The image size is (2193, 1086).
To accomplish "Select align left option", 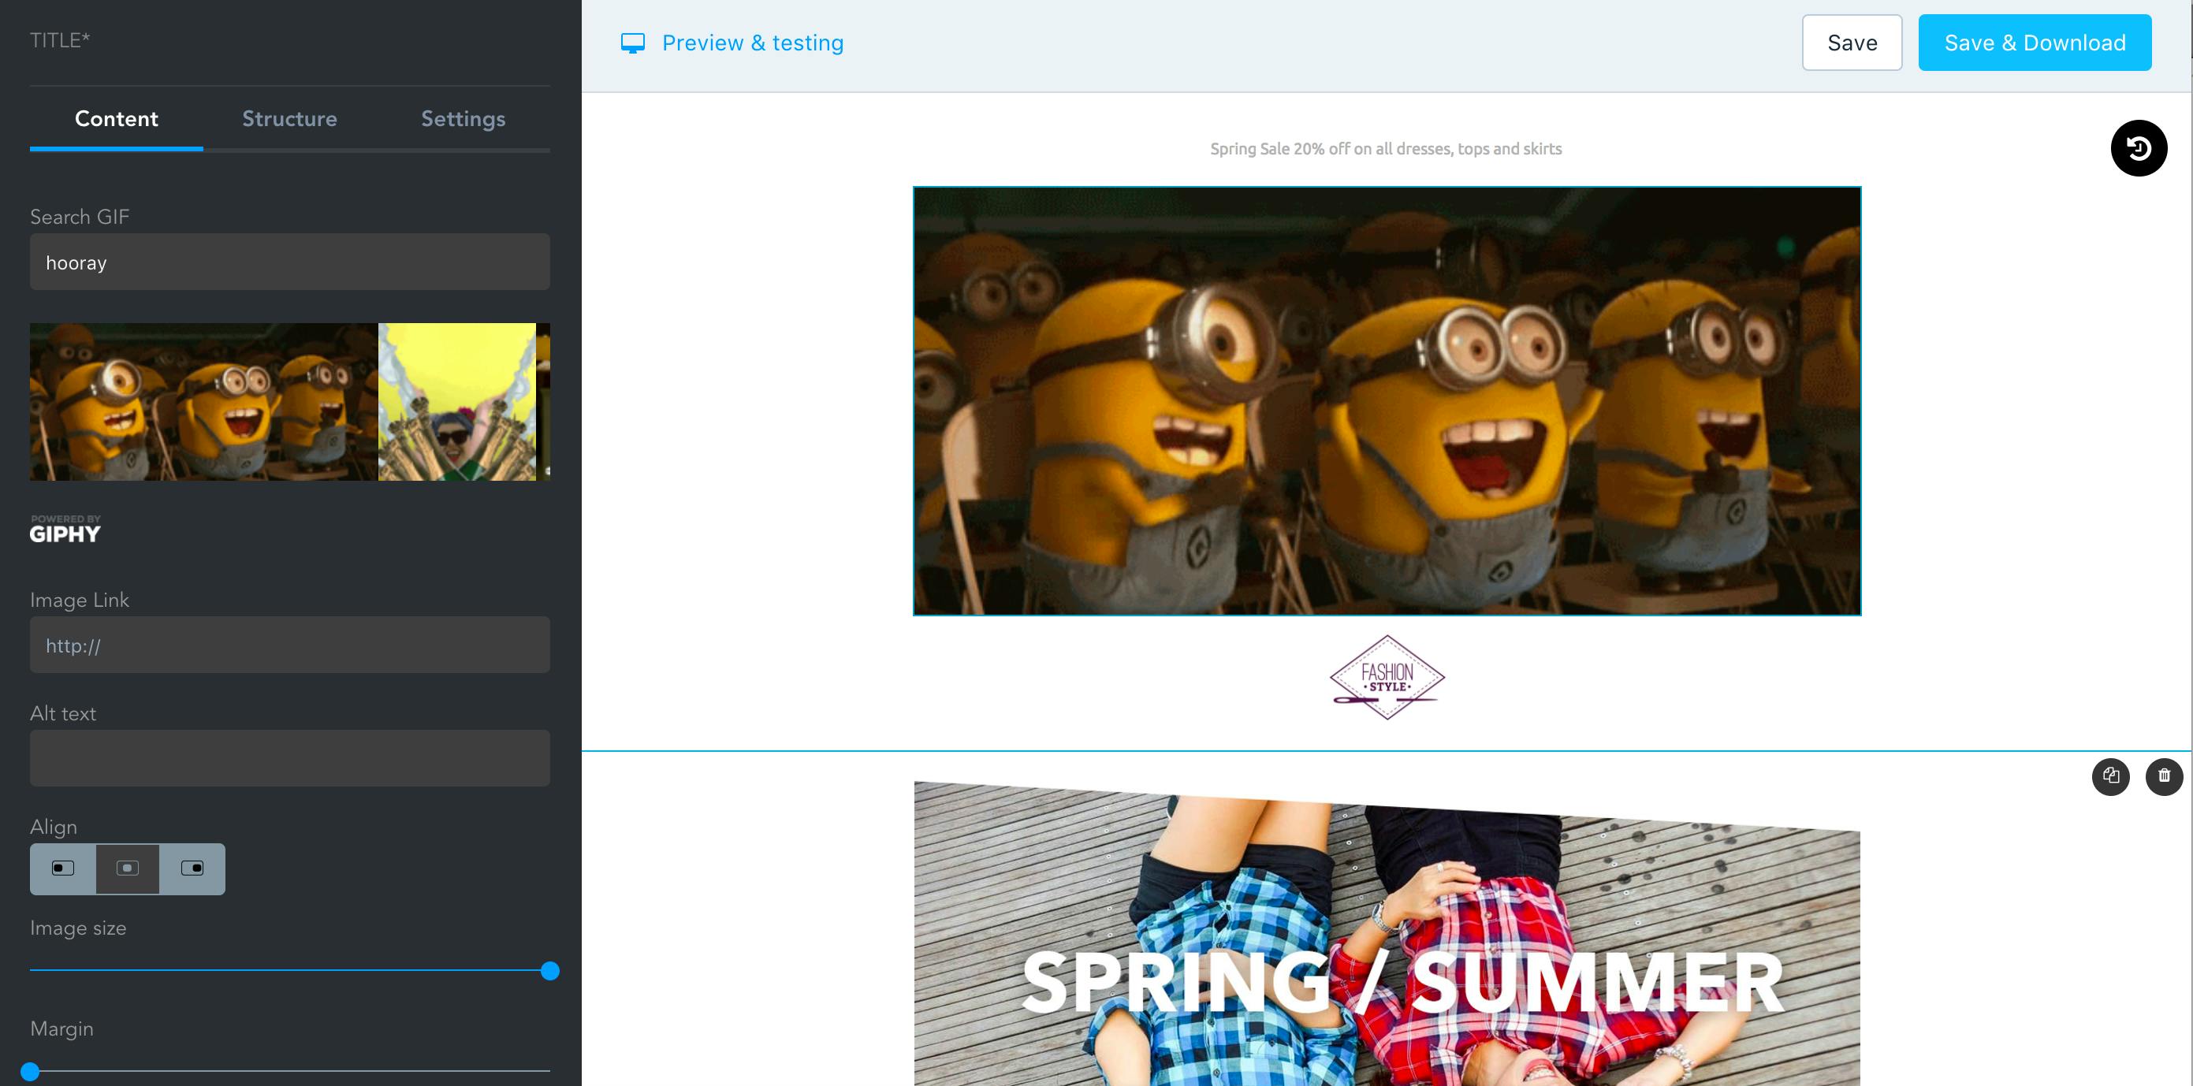I will 63,868.
